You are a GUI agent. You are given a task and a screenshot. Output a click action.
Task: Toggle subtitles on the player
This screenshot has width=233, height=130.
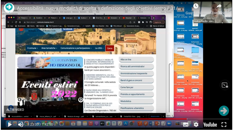coord(186,125)
